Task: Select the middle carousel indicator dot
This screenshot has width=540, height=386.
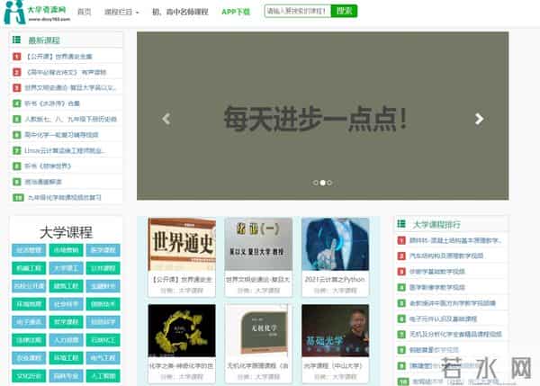Action: click(x=323, y=183)
